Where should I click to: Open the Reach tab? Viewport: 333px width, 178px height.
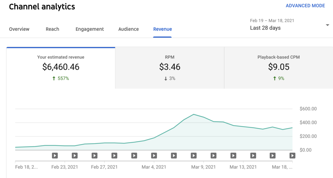tap(52, 29)
